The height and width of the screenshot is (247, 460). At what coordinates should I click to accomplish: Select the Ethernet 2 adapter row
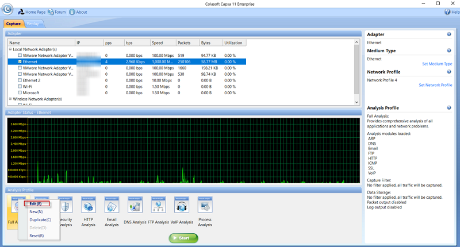(126, 80)
